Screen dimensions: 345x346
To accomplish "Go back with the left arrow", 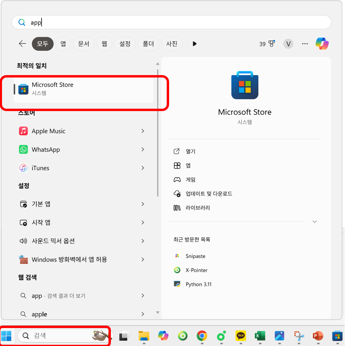I will click(22, 44).
